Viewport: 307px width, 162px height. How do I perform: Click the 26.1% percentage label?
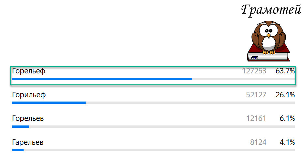pyautogui.click(x=285, y=95)
